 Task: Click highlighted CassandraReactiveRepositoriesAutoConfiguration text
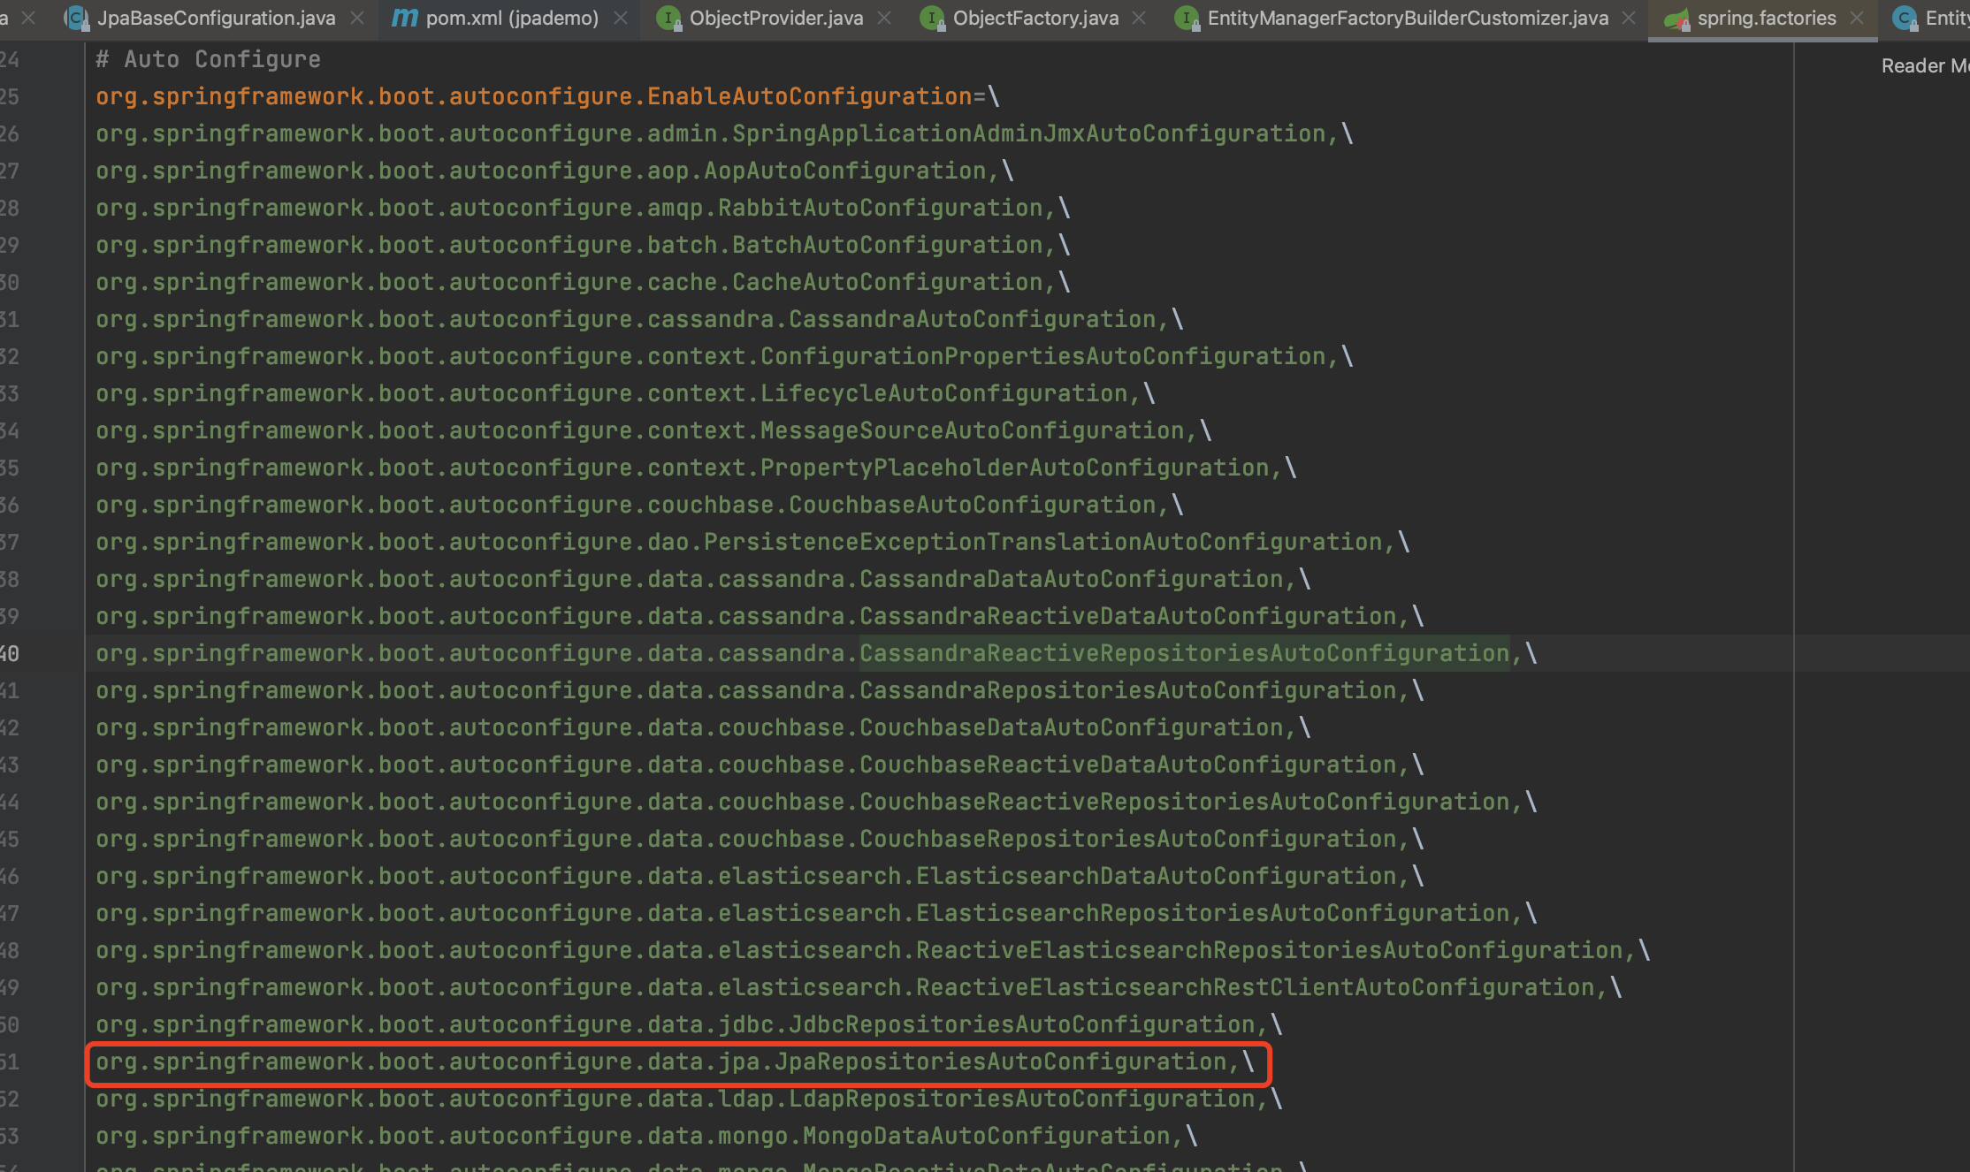[1185, 653]
